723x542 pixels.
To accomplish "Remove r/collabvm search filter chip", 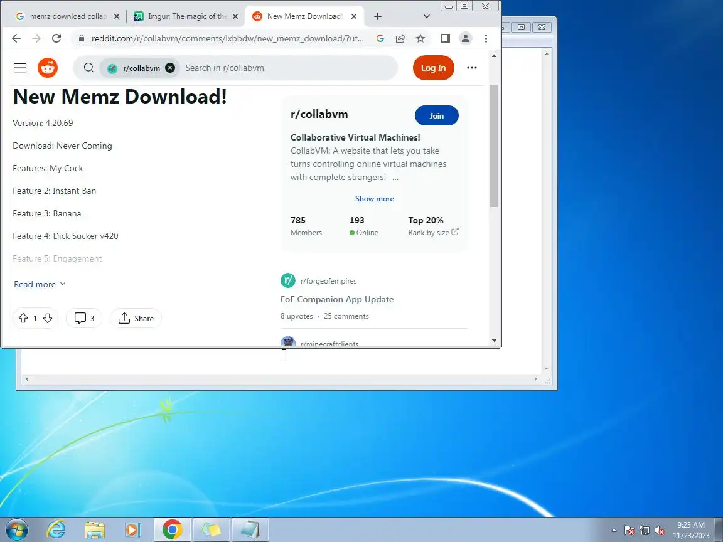I will pyautogui.click(x=170, y=68).
